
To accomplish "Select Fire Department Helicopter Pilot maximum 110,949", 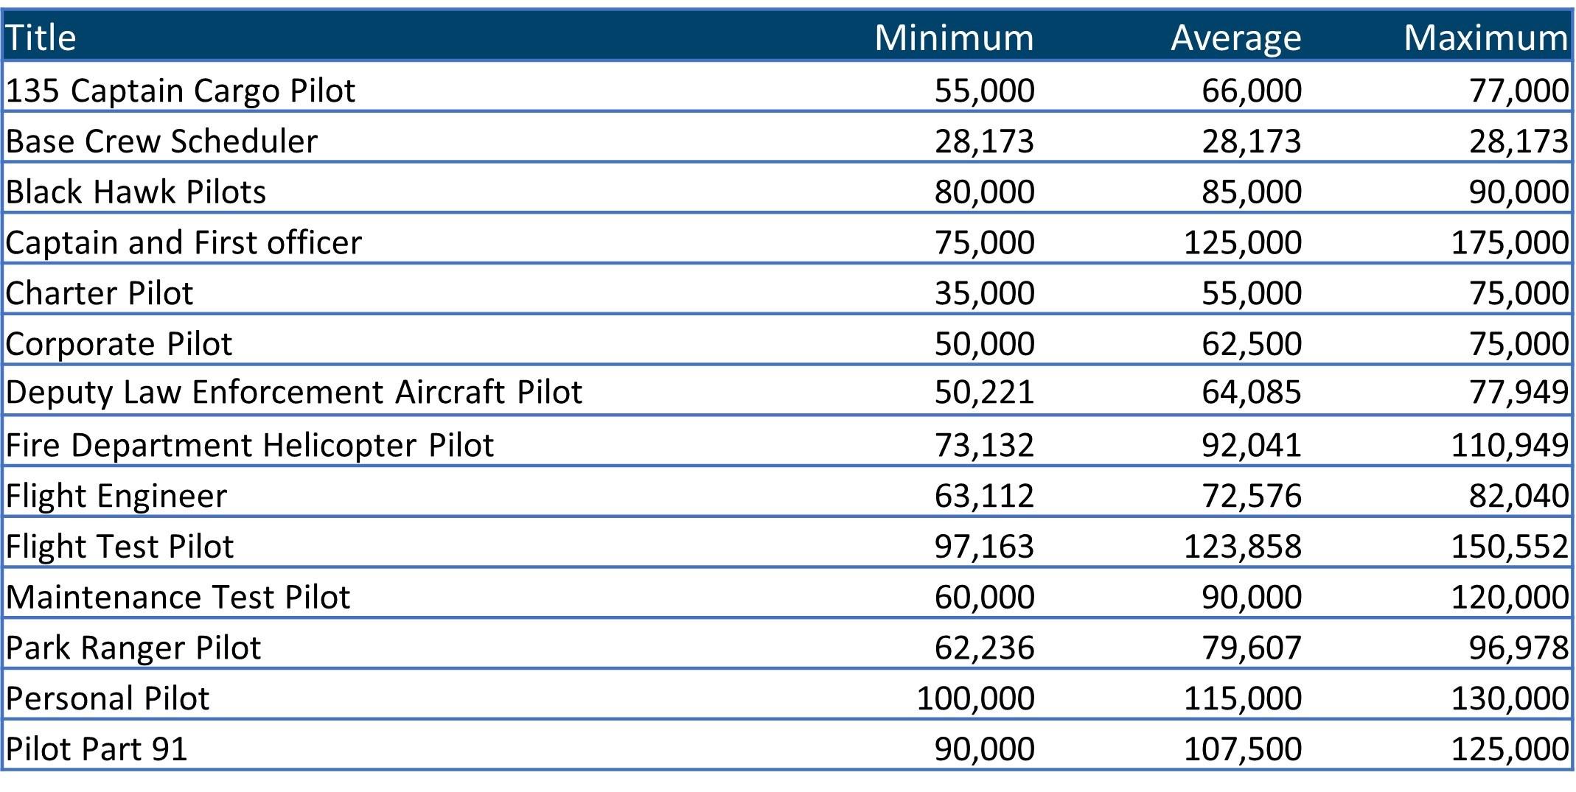I will 1509,445.
